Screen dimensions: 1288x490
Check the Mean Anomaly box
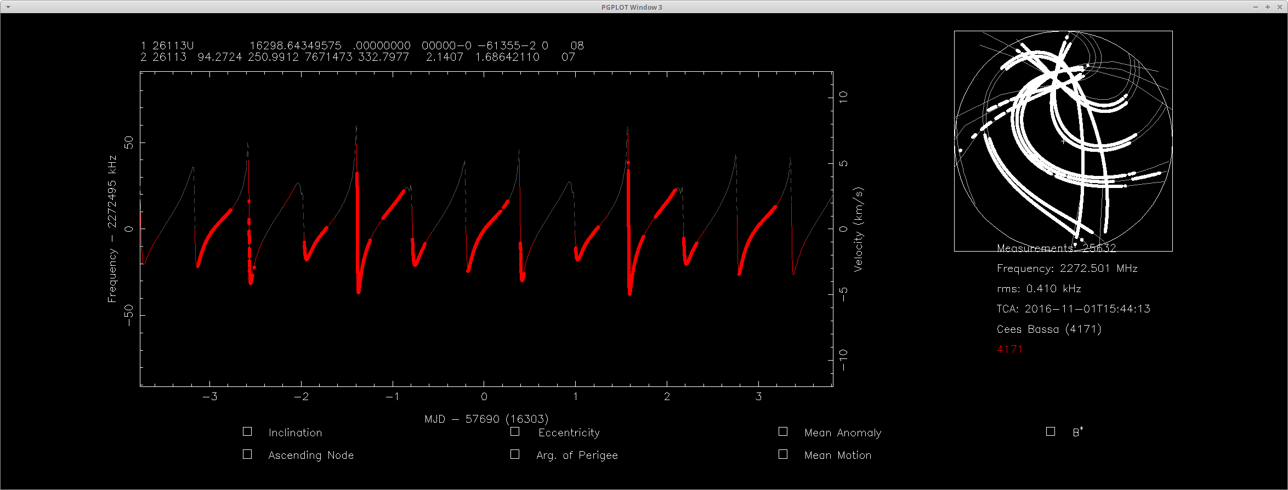pos(783,432)
